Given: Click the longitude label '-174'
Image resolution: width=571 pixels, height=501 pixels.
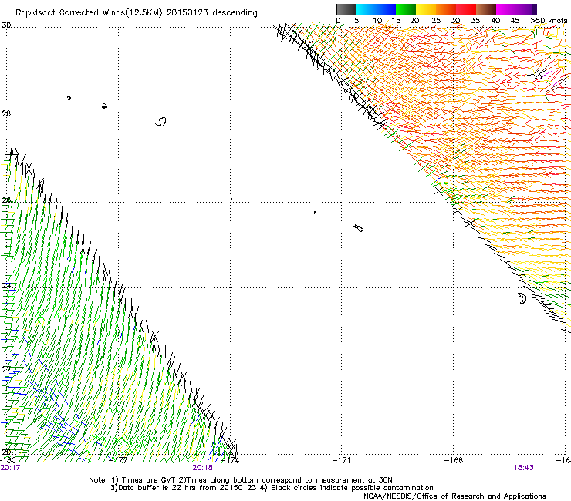Looking at the screenshot, I should click(x=230, y=460).
